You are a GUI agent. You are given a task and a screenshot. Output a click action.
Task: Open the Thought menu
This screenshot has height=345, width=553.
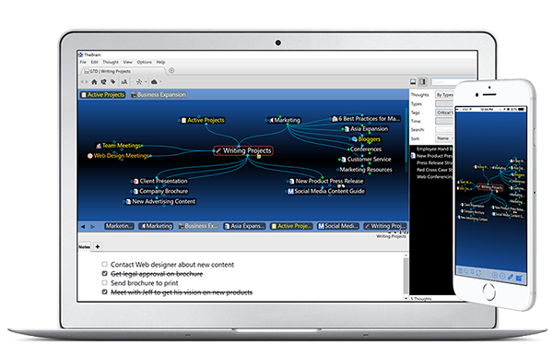tap(111, 62)
